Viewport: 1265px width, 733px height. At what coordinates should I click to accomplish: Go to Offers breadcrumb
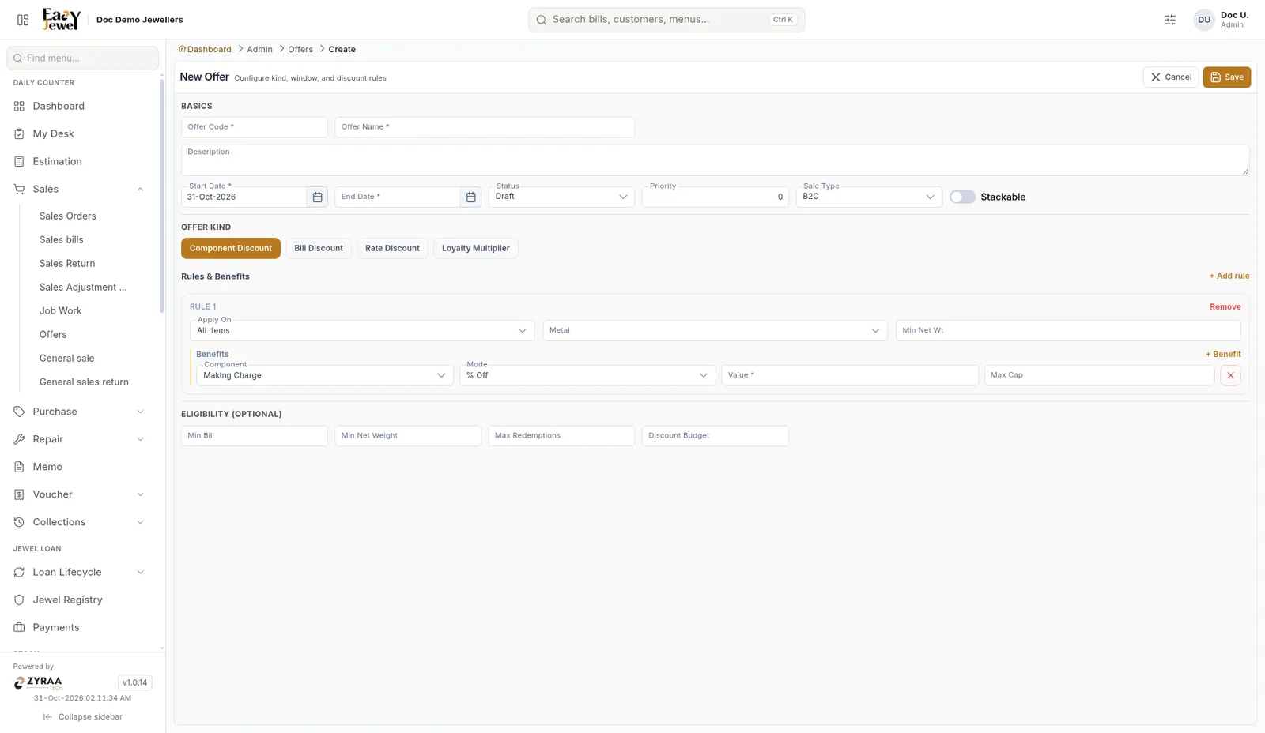point(300,49)
